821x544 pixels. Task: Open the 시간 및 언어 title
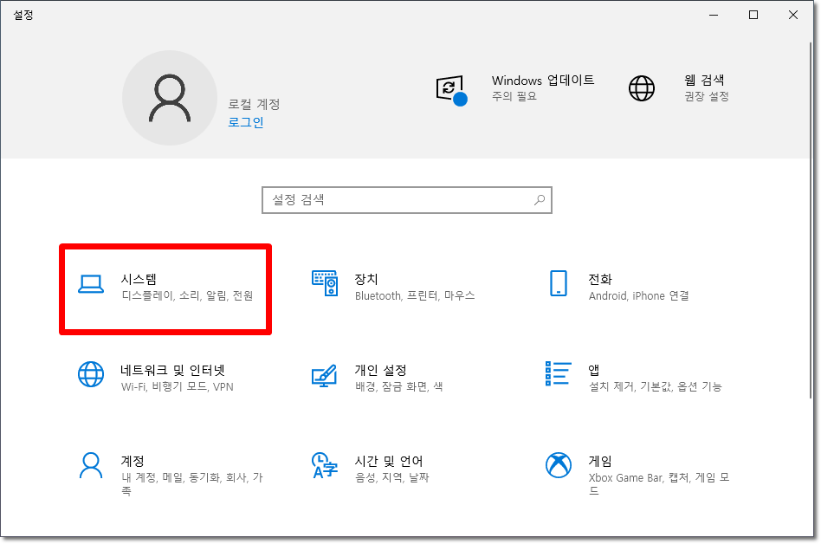pyautogui.click(x=389, y=461)
